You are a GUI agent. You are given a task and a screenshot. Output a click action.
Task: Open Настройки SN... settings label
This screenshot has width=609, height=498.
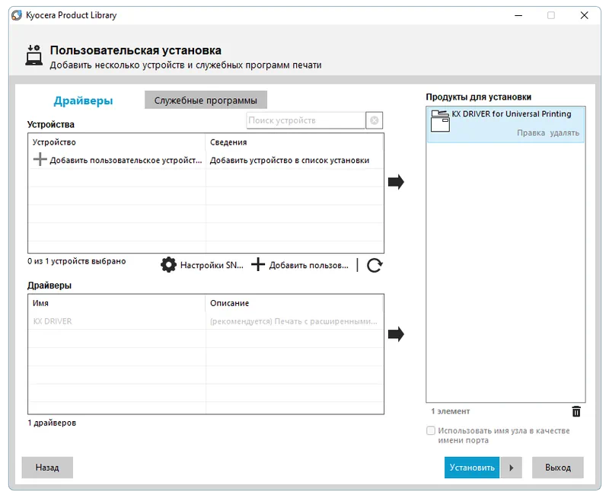(x=212, y=265)
